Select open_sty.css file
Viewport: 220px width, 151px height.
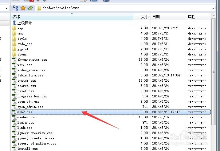[26, 102]
